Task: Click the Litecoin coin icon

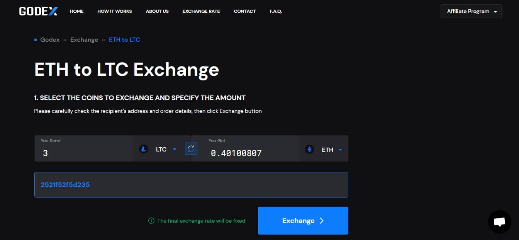Action: click(x=144, y=149)
